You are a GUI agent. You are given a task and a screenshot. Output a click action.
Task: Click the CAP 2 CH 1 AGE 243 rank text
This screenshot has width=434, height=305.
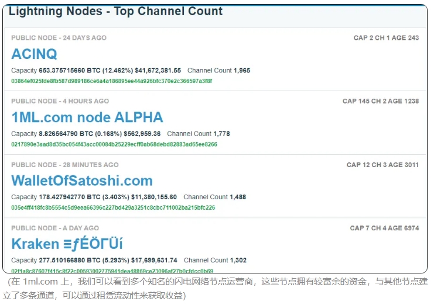(386, 38)
